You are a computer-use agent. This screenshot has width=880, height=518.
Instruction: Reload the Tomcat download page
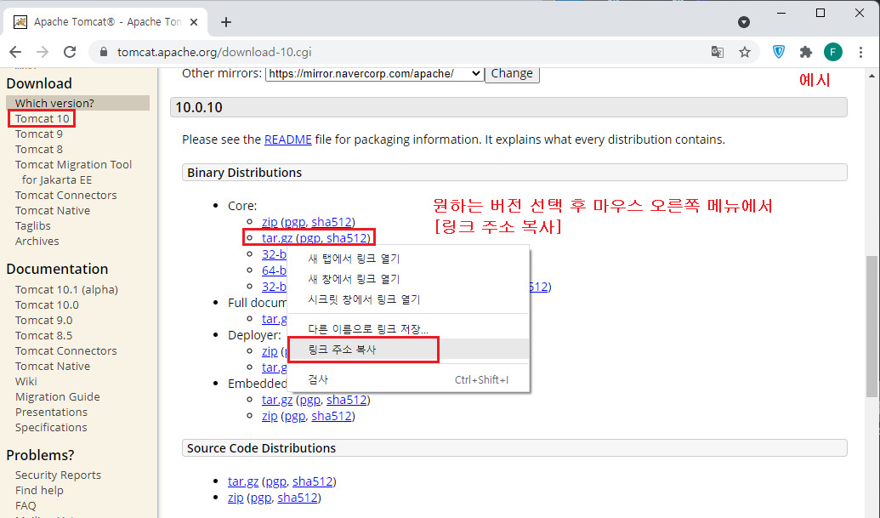coord(70,52)
